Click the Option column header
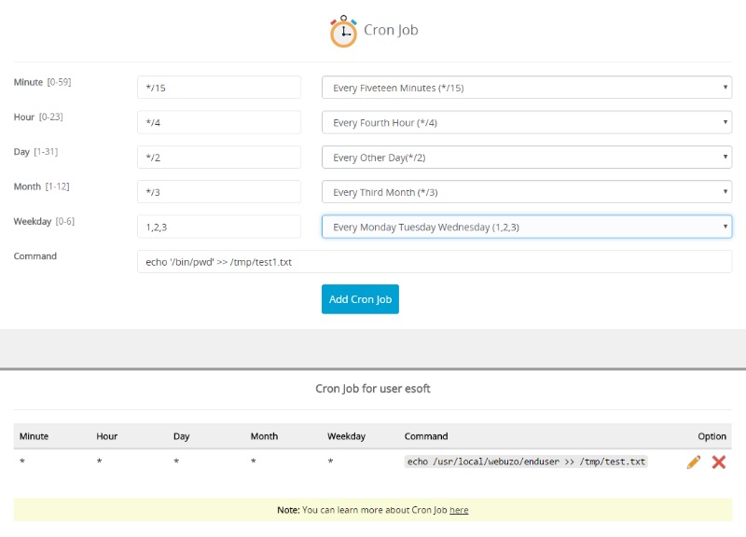The image size is (746, 537). click(711, 436)
